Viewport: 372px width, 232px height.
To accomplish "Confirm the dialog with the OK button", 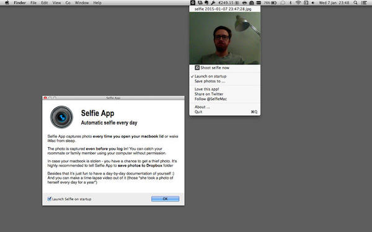I will [x=165, y=199].
